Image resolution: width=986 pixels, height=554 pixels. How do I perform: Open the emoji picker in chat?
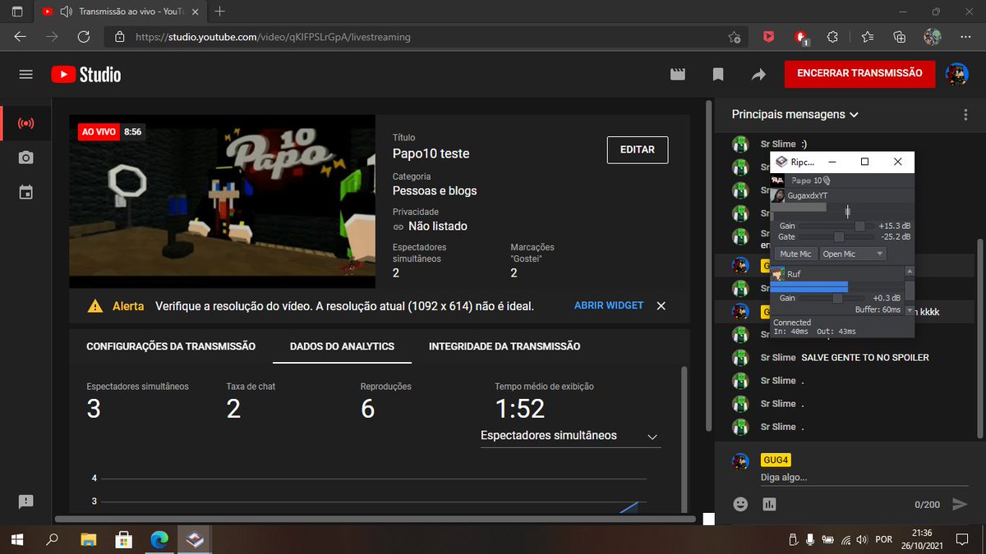(740, 504)
